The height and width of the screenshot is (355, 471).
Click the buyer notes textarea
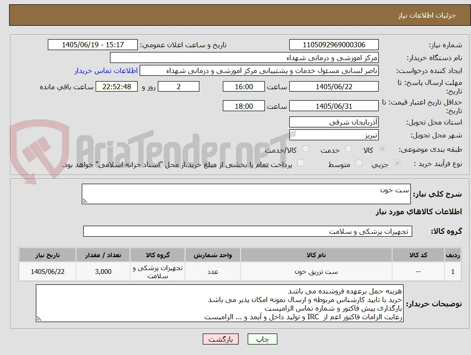click(219, 303)
